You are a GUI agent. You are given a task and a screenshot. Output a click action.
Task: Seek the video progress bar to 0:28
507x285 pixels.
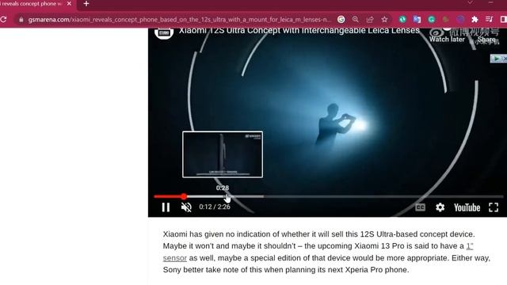tap(223, 196)
